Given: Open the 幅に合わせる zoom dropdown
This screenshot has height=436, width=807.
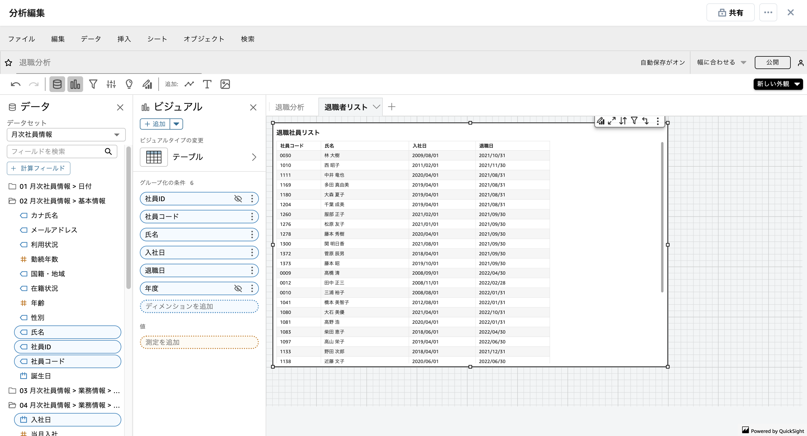Looking at the screenshot, I should tap(721, 62).
